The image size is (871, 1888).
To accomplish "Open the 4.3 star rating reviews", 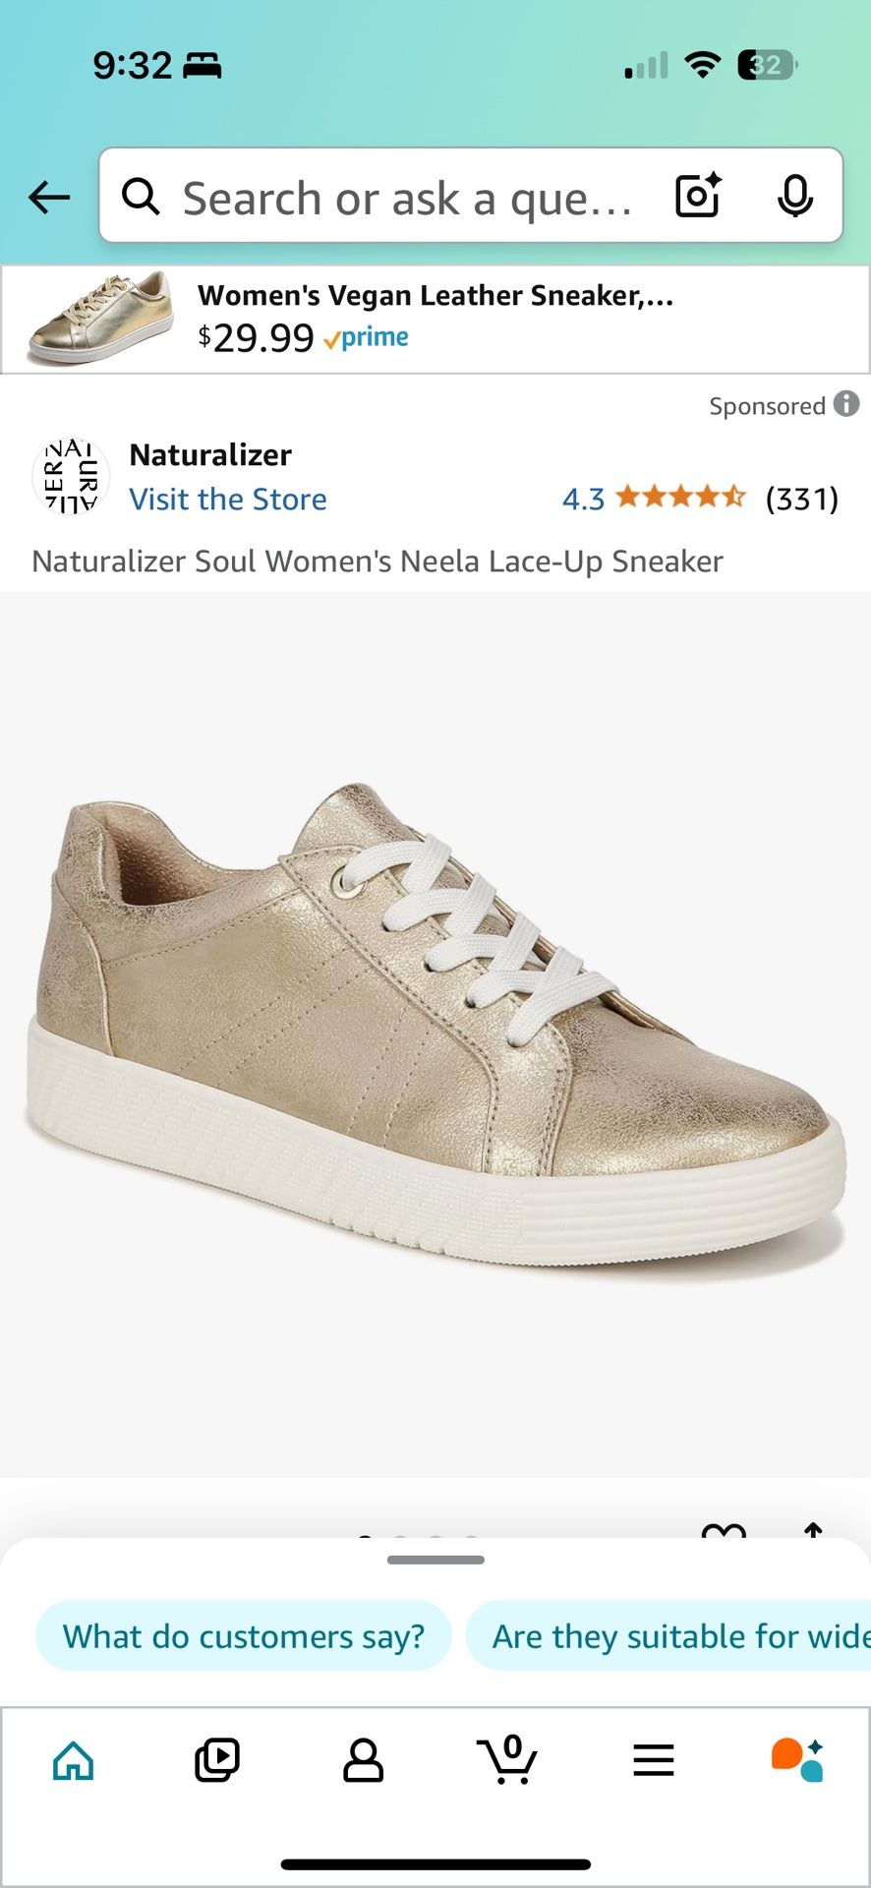I will [x=700, y=499].
